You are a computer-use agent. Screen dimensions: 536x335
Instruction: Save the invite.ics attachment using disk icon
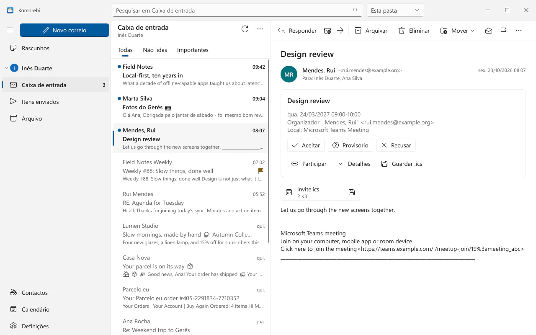click(352, 192)
